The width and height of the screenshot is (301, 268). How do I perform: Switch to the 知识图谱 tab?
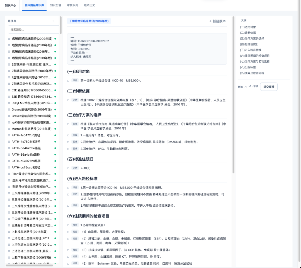pyautogui.click(x=55, y=5)
